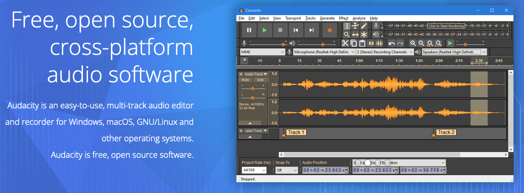
Task: Click the Undo arrow icon
Action: [392, 43]
